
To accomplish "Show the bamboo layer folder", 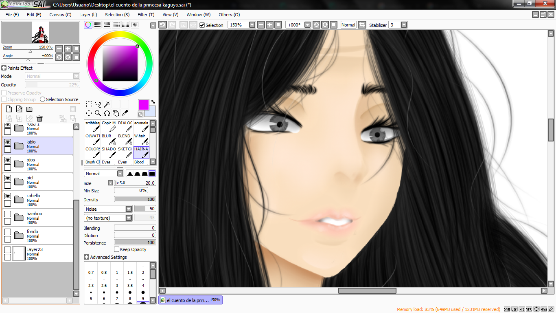I will pyautogui.click(x=7, y=214).
